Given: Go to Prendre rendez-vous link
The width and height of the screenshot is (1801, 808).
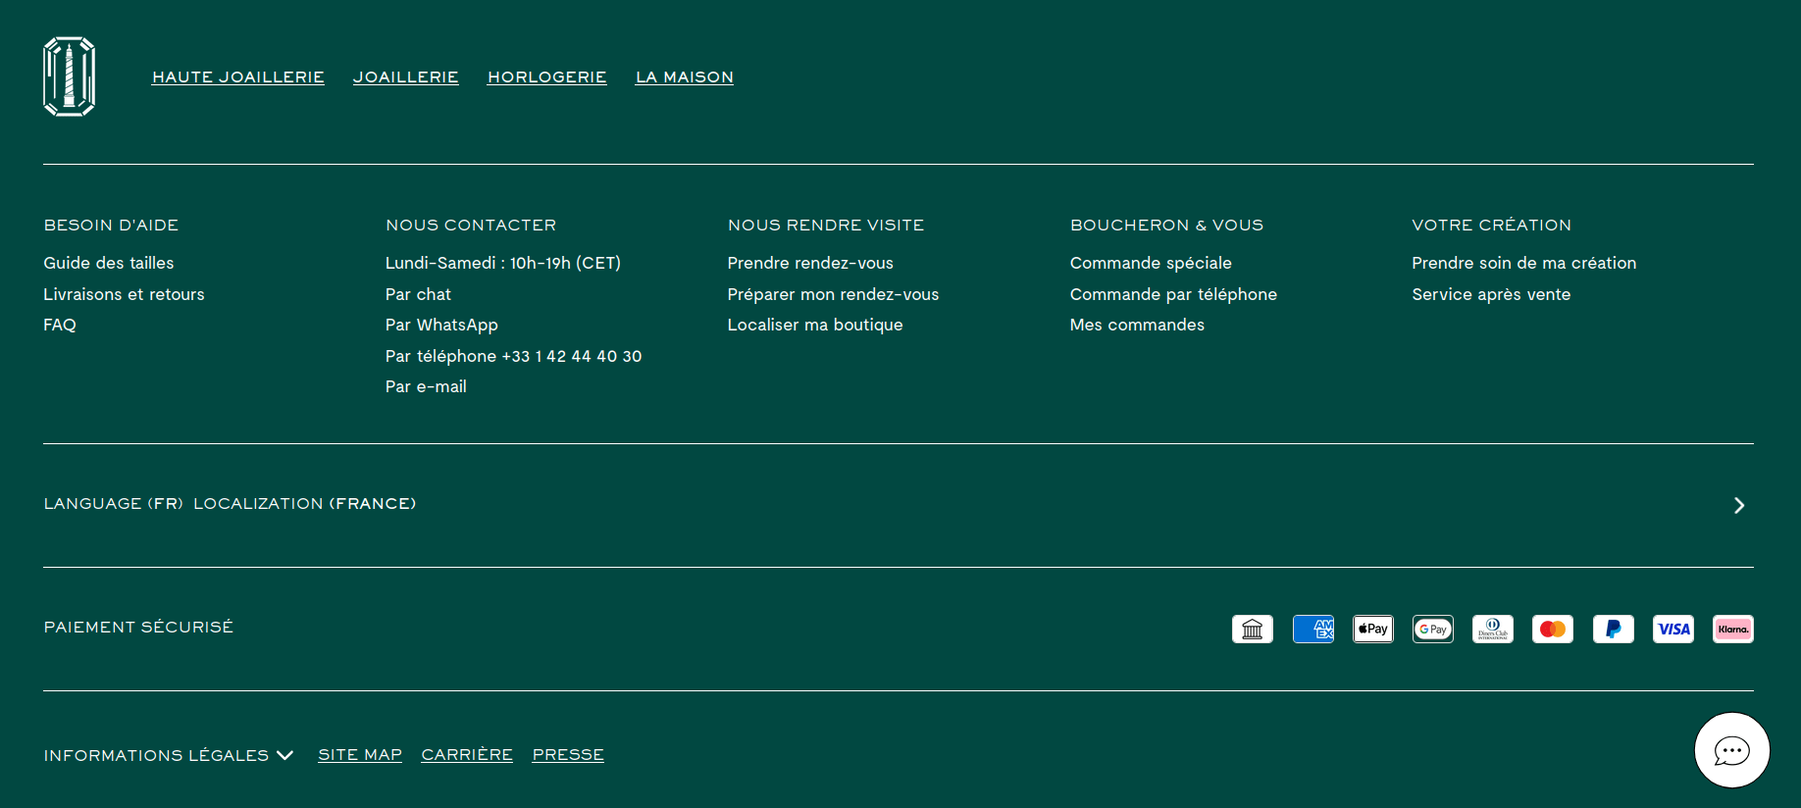Looking at the screenshot, I should pos(810,263).
